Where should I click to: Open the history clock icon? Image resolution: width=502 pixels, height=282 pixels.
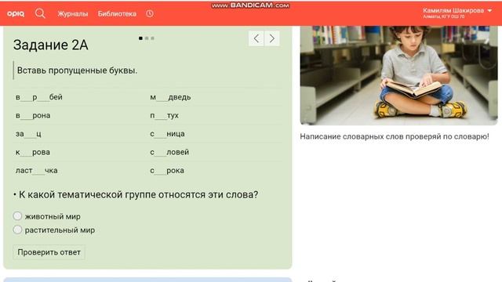(150, 13)
